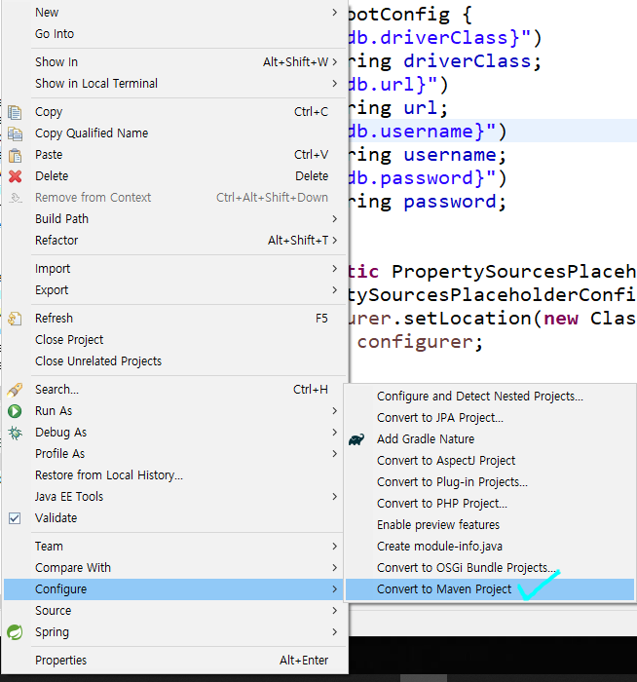This screenshot has height=682, width=637.
Task: Open Restore from Local History...
Action: click(x=174, y=475)
